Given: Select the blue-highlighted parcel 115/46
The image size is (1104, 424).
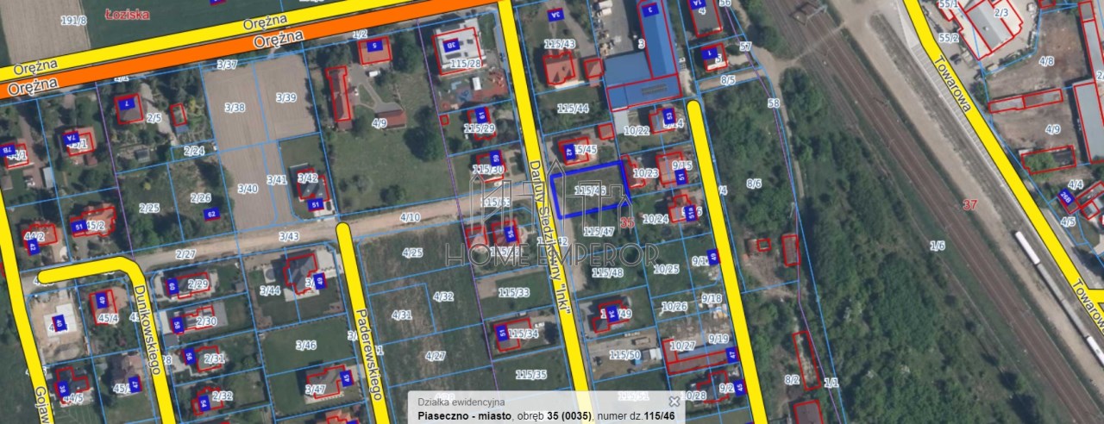Looking at the screenshot, I should coord(590,190).
